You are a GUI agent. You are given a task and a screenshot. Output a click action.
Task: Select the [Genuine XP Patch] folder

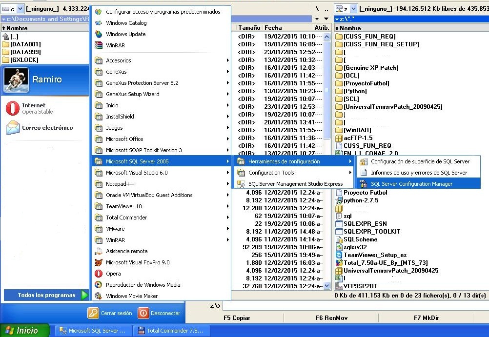click(x=371, y=68)
